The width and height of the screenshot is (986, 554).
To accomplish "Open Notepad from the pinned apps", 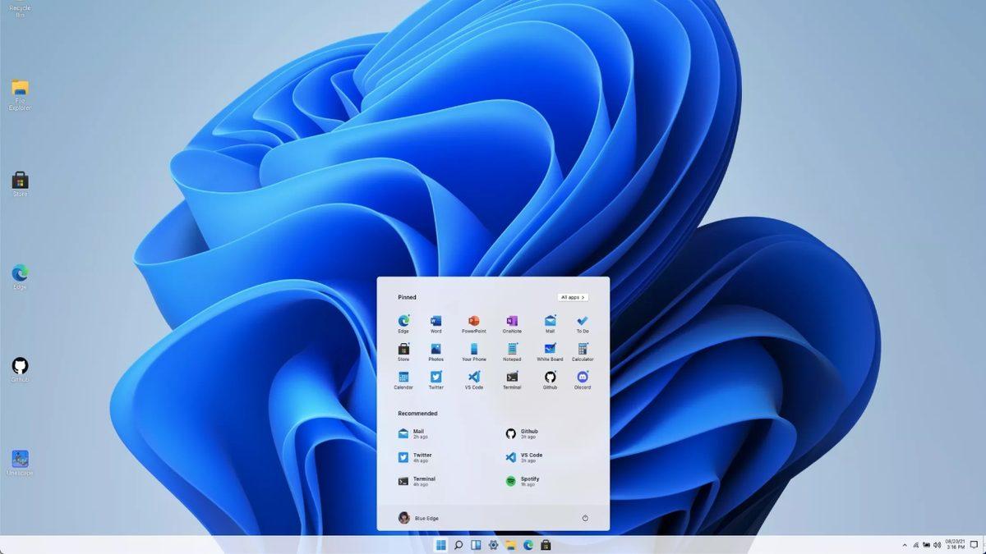I will pos(512,350).
